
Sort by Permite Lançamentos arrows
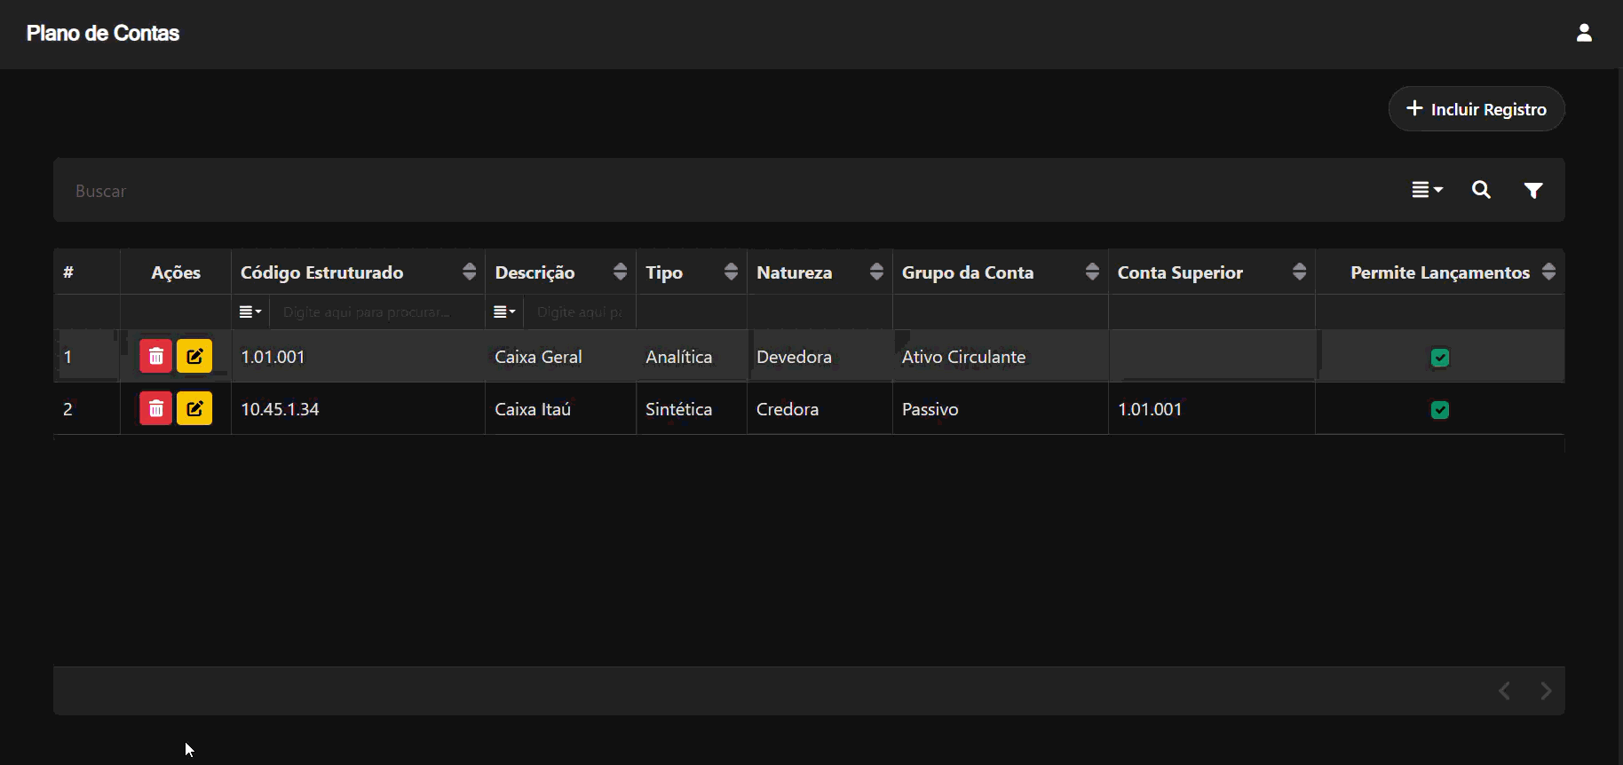(1549, 272)
